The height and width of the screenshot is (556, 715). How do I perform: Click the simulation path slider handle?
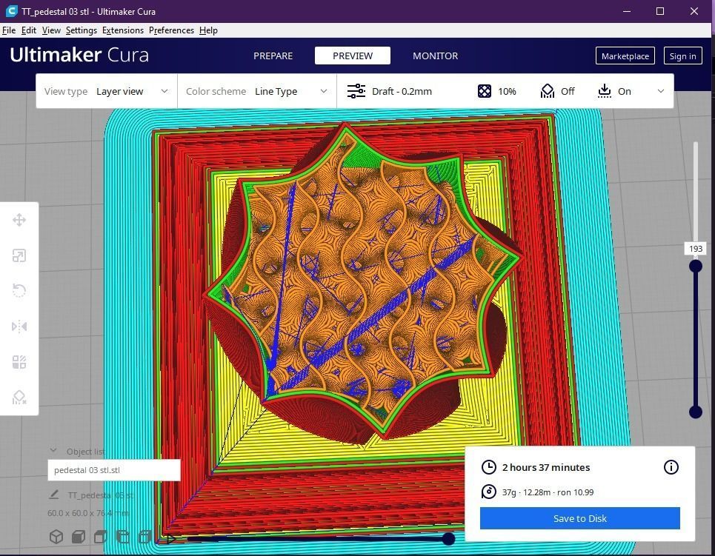pos(449,539)
